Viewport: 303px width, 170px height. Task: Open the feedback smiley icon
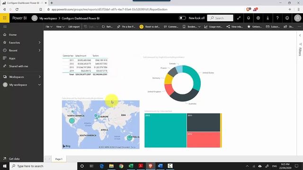click(x=287, y=18)
